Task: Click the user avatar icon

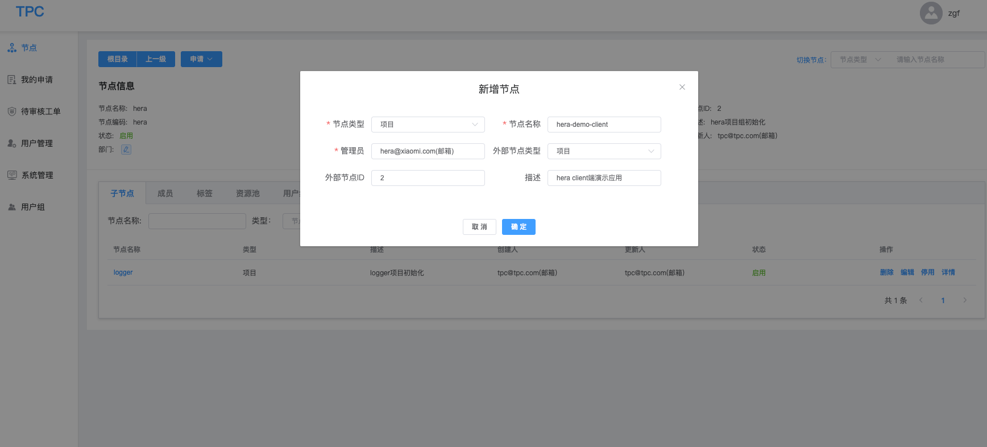Action: pyautogui.click(x=931, y=13)
